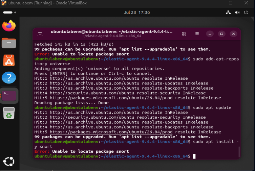Click the VirtualBox title bar icon
Screen dimensions: 255x171
click(x=4, y=3)
